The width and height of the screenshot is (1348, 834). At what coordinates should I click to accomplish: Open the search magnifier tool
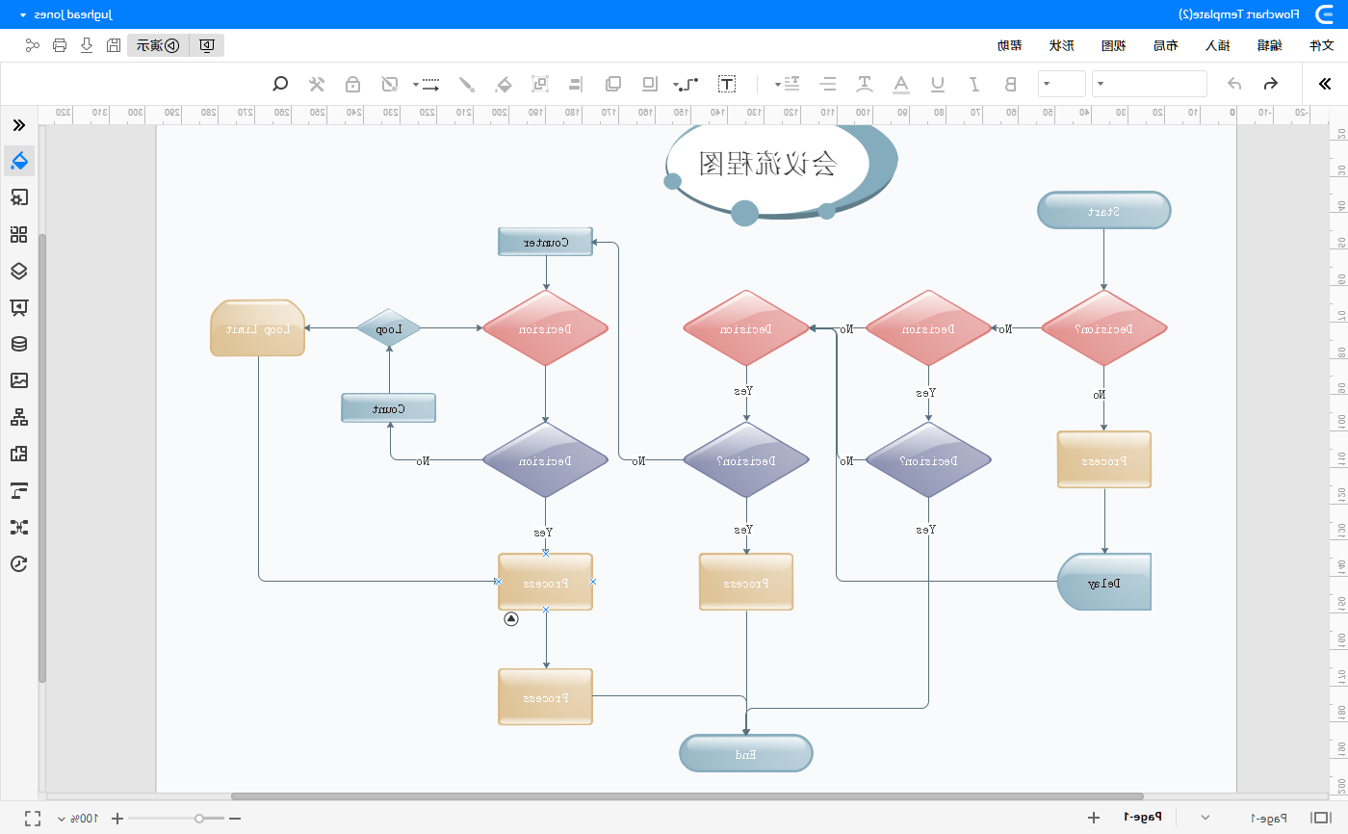tap(280, 84)
